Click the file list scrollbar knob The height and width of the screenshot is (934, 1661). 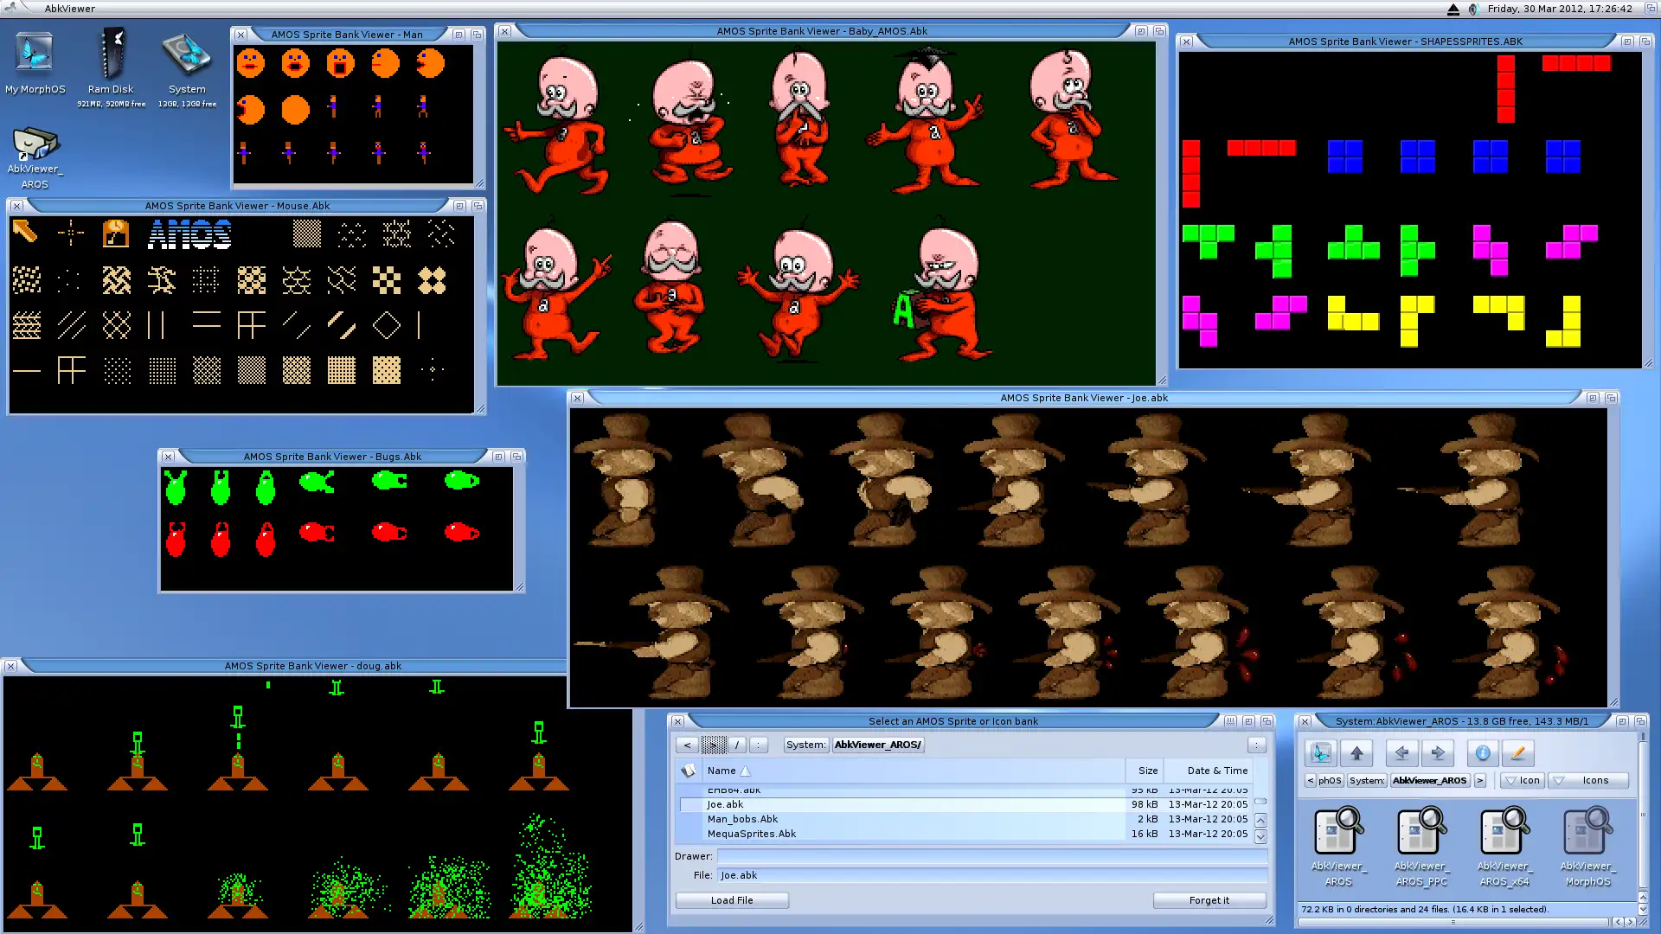1260,801
